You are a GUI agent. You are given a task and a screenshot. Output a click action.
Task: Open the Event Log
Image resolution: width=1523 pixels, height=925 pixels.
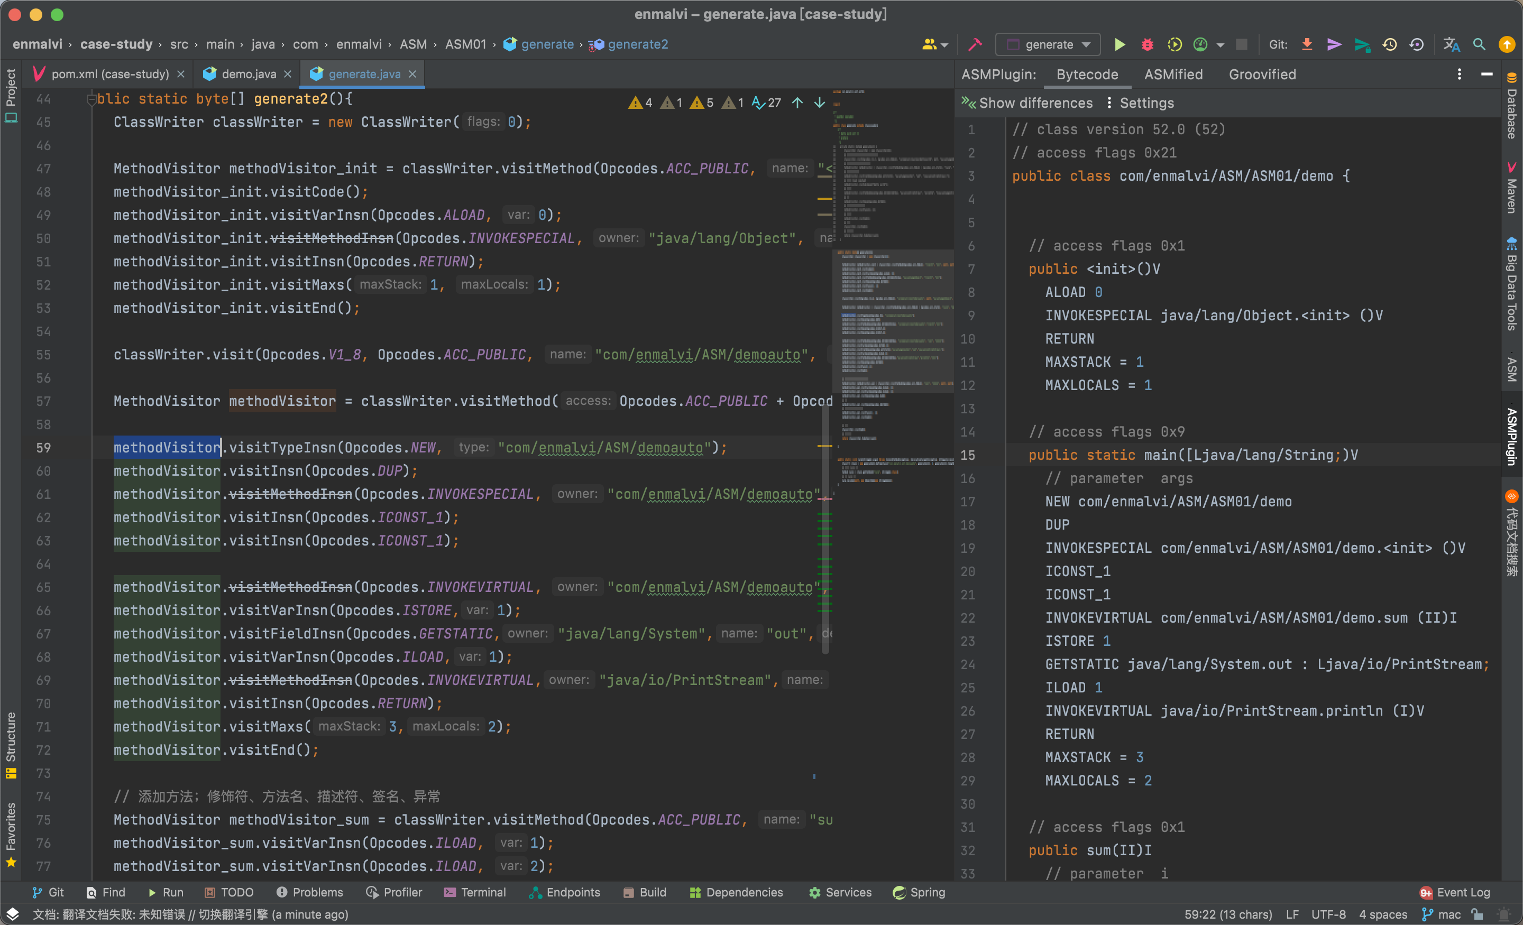click(1454, 892)
